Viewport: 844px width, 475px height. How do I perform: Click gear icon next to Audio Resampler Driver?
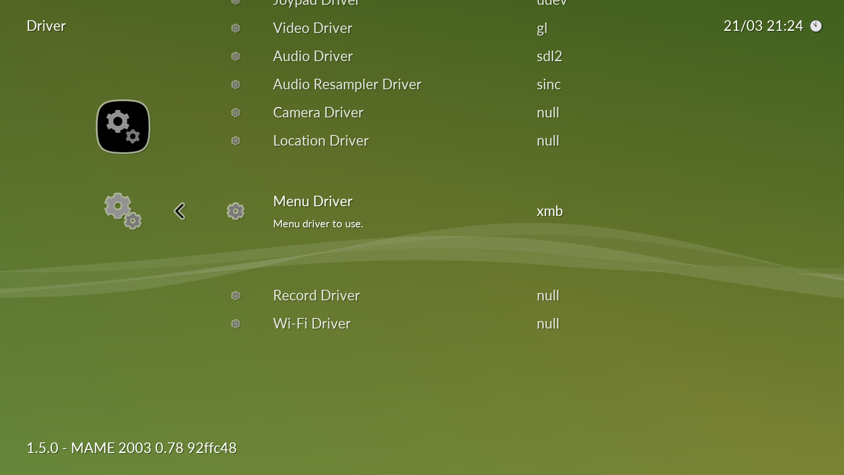point(236,84)
